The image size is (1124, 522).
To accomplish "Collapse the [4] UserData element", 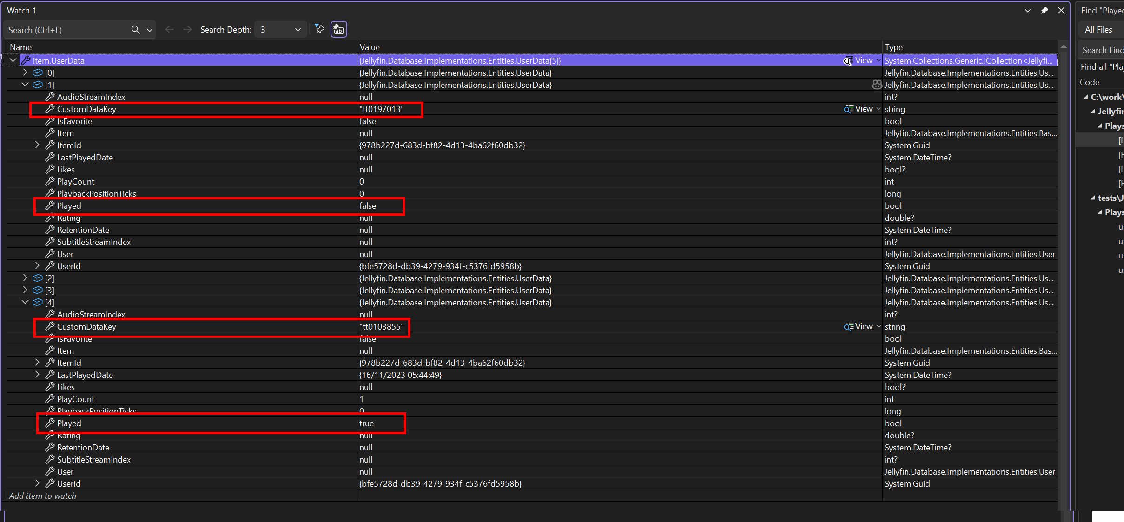I will (26, 302).
